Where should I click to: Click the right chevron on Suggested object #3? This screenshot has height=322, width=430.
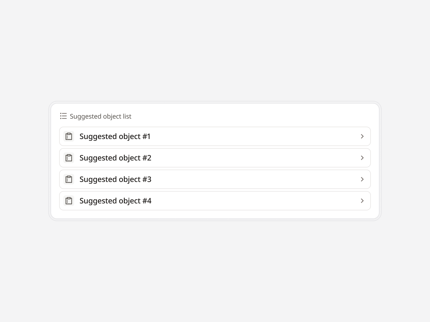[362, 179]
